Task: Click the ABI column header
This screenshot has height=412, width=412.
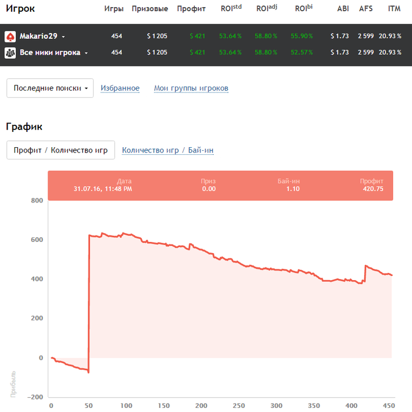Action: coord(343,9)
